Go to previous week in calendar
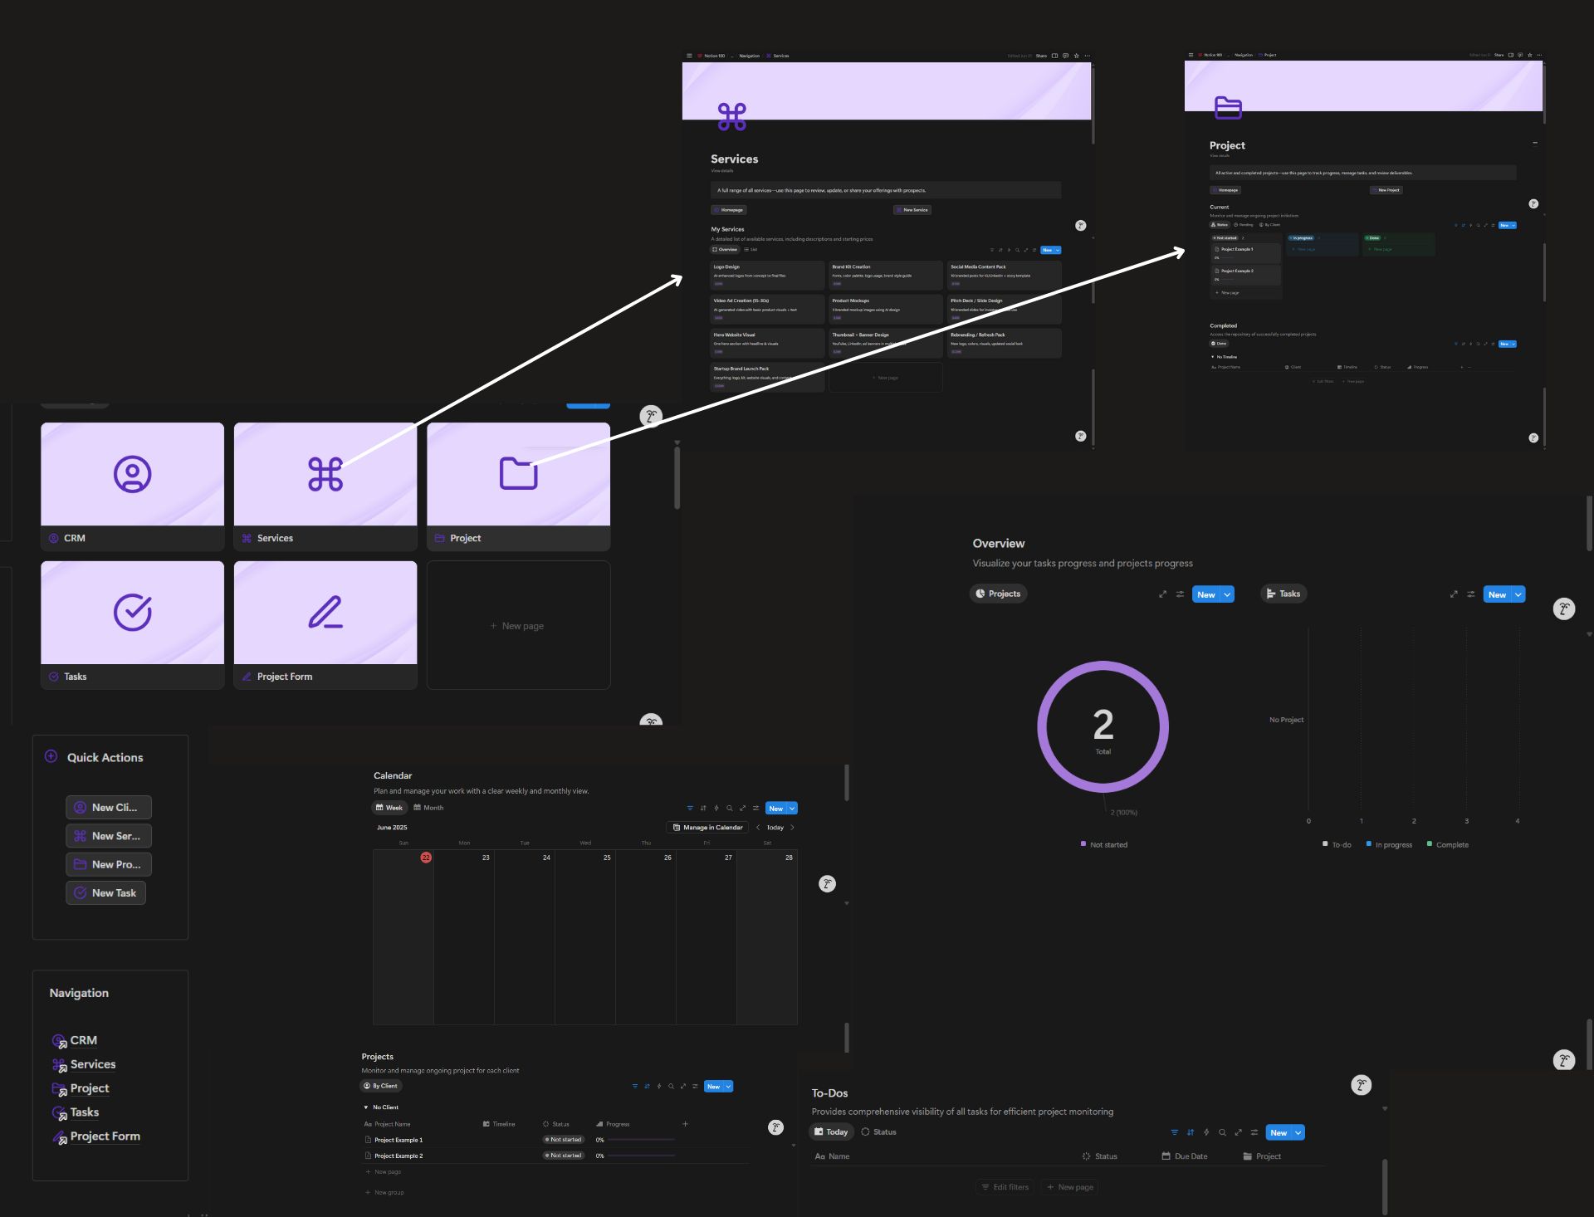The width and height of the screenshot is (1594, 1217). [x=758, y=828]
